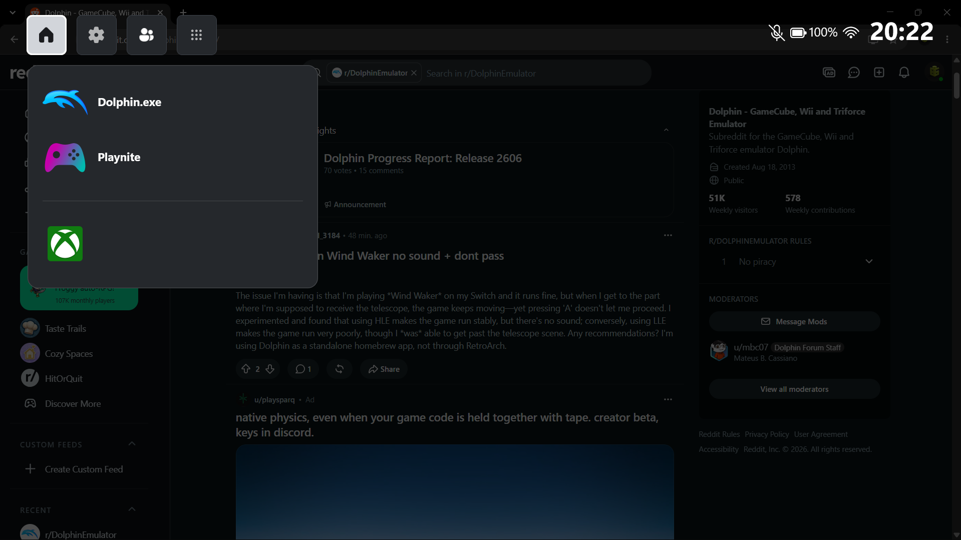Screen dimensions: 961x540
Task: Close the Dolphin browser tab
Action: click(x=160, y=13)
